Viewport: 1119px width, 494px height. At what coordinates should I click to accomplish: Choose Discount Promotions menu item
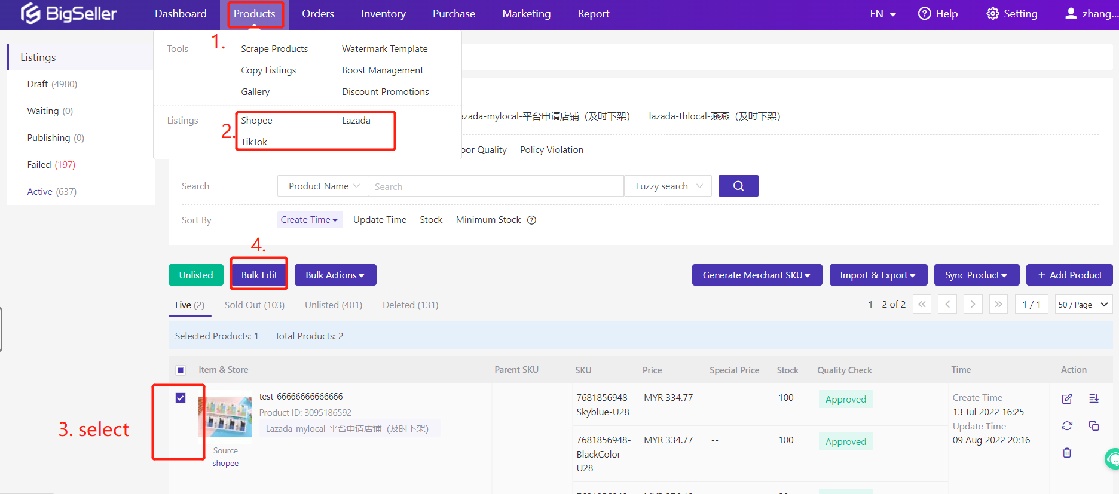[386, 92]
